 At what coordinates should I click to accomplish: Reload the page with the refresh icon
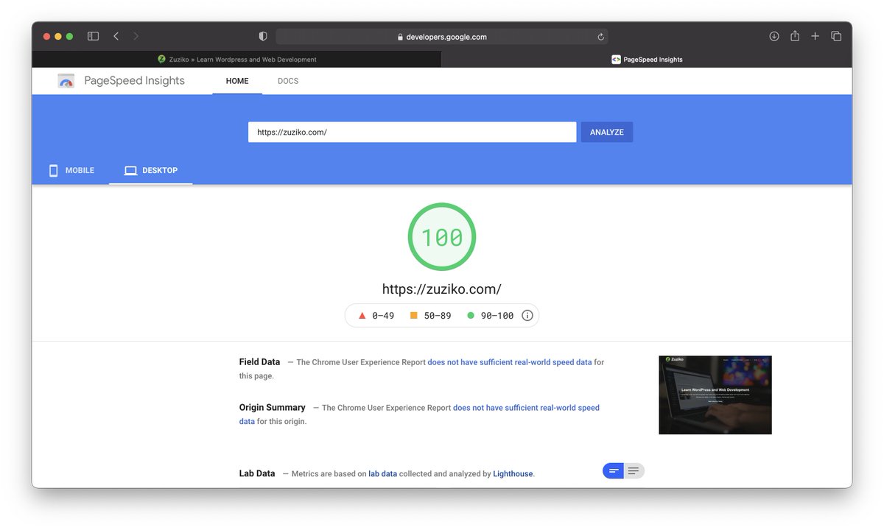(x=600, y=37)
